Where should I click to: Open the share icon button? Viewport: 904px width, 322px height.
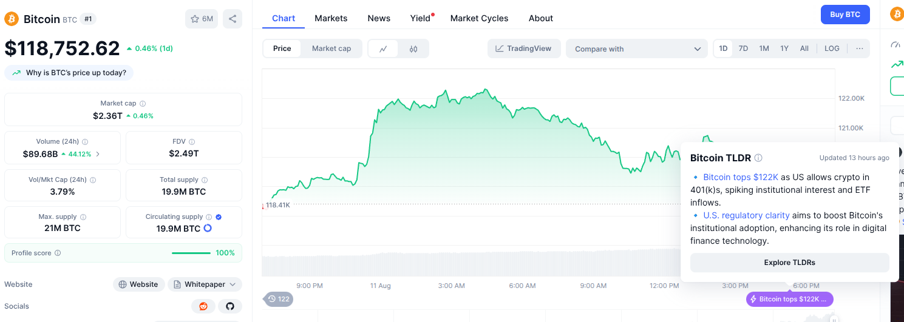point(233,19)
